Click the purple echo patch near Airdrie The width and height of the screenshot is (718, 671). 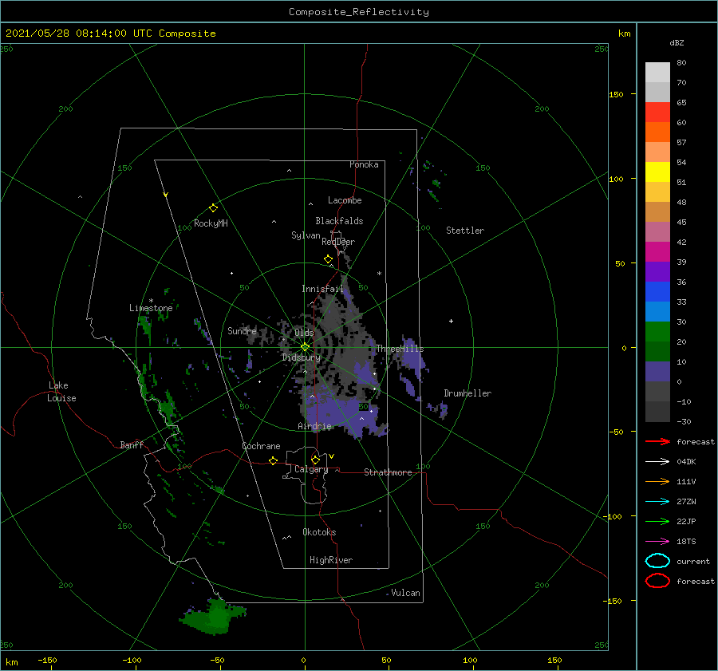pos(341,415)
